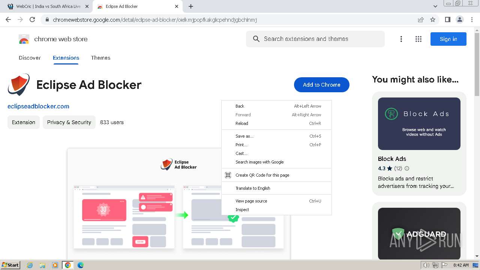The width and height of the screenshot is (480, 270).
Task: Bookmark this page with the star icon
Action: point(433,20)
